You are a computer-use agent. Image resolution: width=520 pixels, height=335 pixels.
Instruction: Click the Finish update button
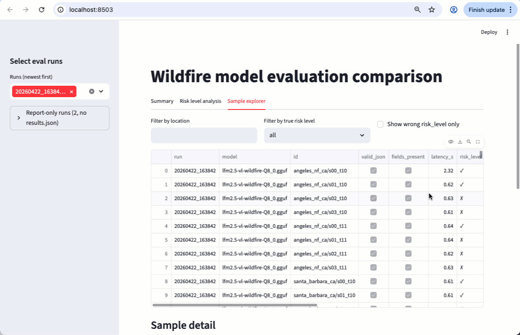click(487, 9)
